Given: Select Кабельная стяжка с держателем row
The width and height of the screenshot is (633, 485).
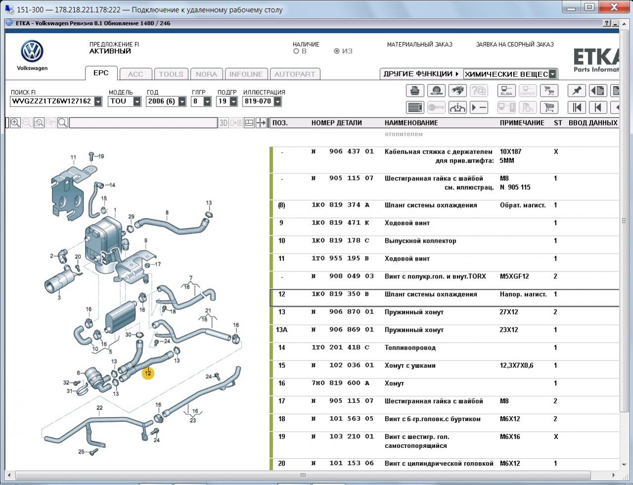Looking at the screenshot, I should coord(444,160).
